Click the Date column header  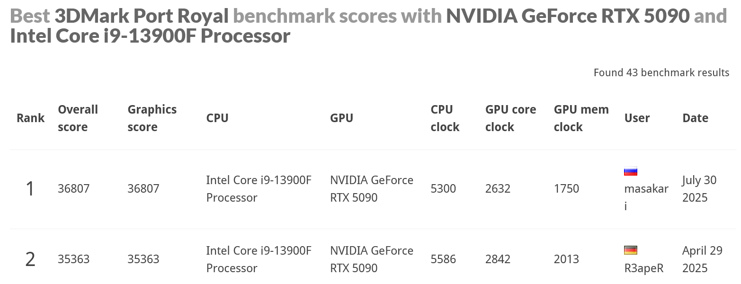[x=695, y=118]
